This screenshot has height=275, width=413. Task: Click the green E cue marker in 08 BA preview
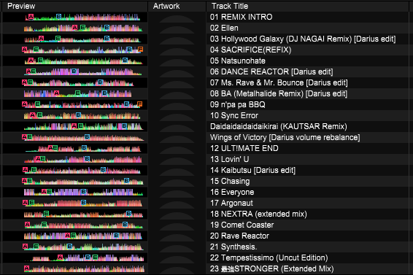coord(77,93)
